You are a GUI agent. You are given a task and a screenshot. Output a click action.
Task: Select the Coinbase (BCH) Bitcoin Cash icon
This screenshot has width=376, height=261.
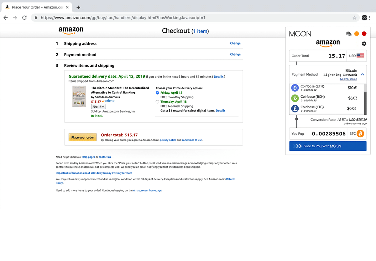tap(295, 98)
